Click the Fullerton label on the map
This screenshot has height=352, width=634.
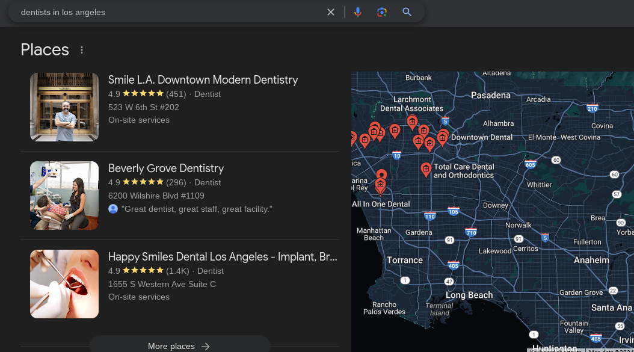pos(587,242)
